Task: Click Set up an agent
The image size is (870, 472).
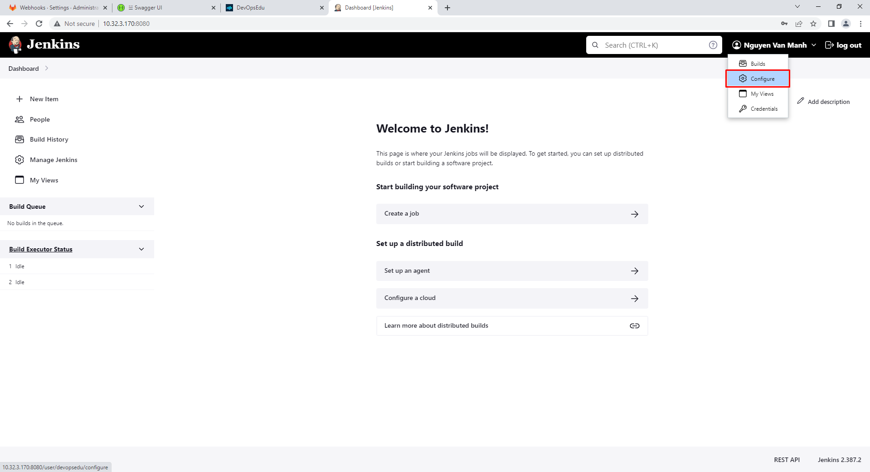Action: pyautogui.click(x=512, y=271)
